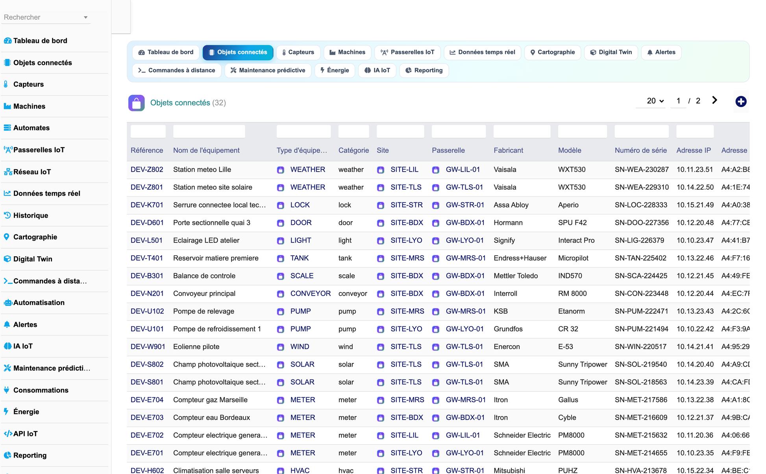
Task: Click the purple Objets connectés bag icon
Action: click(x=136, y=103)
